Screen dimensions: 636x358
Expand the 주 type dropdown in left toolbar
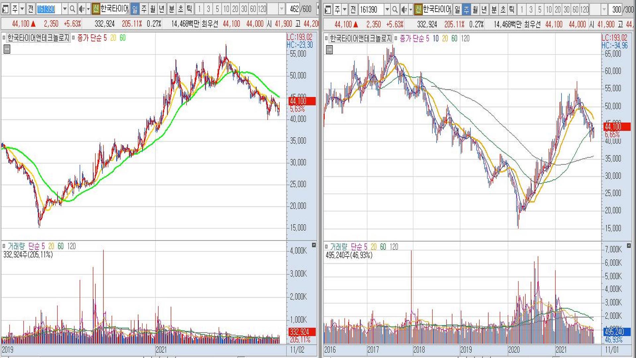click(22, 9)
